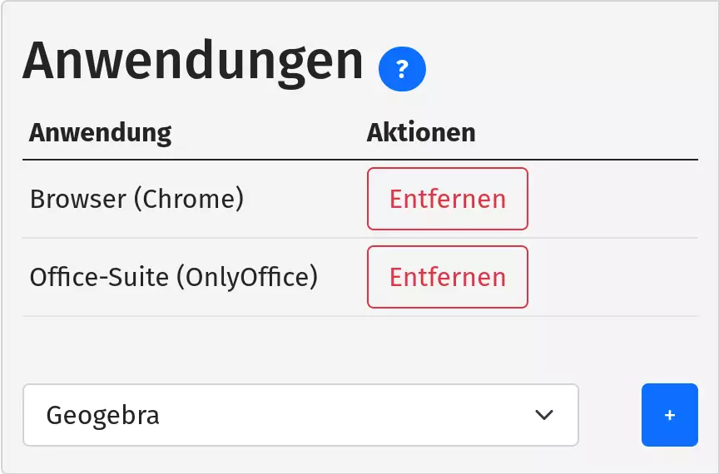The image size is (719, 474).
Task: Click the Aktionen column header
Action: tap(421, 133)
